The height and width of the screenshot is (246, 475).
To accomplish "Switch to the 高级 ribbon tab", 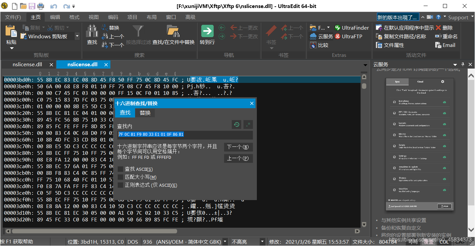I will click(190, 17).
